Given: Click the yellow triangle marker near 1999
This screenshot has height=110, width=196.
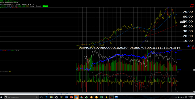Looking at the screenshot, I should 111,43.
